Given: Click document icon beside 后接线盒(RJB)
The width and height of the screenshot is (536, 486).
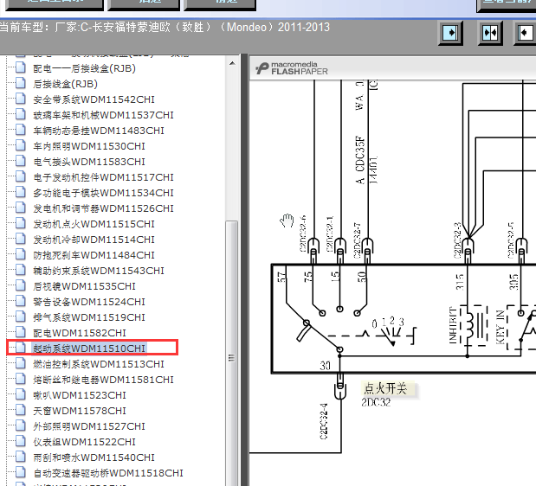Looking at the screenshot, I should click(21, 83).
